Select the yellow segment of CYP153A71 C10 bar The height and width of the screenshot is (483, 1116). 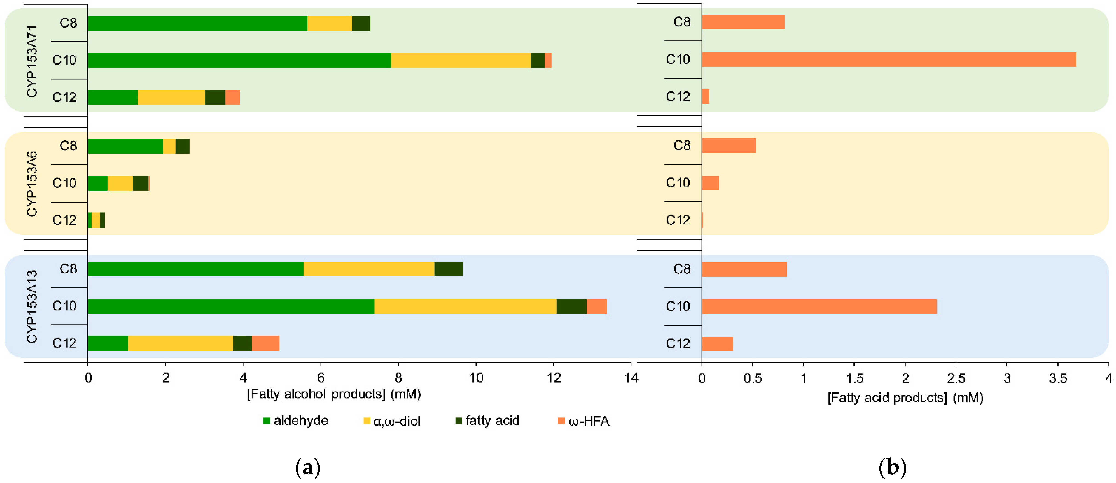coord(460,60)
